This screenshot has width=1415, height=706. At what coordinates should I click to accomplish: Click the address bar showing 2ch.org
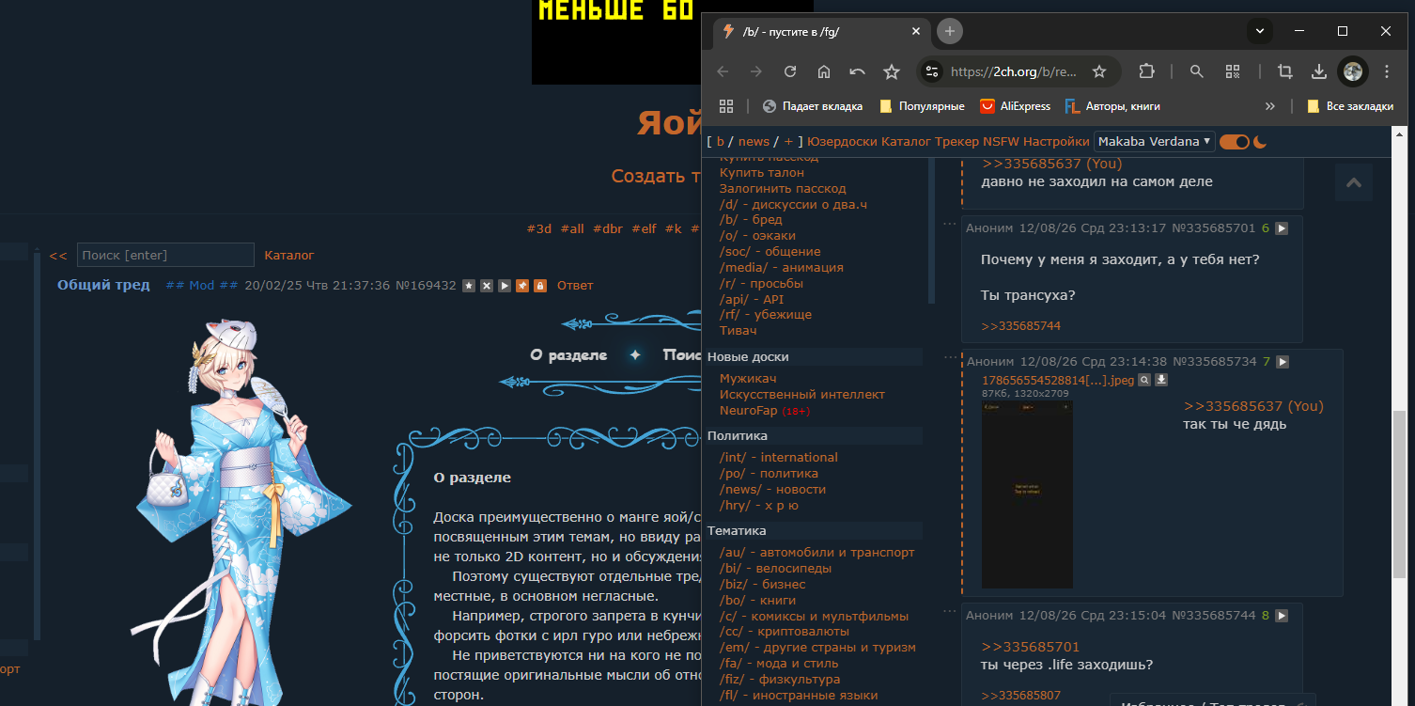pos(1015,71)
